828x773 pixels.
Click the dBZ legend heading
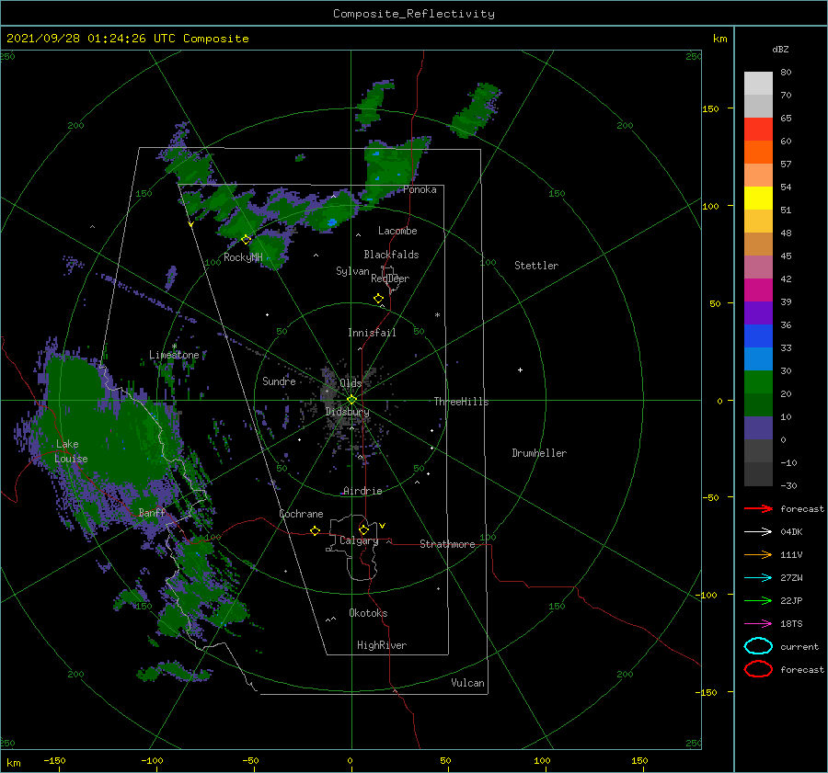780,49
